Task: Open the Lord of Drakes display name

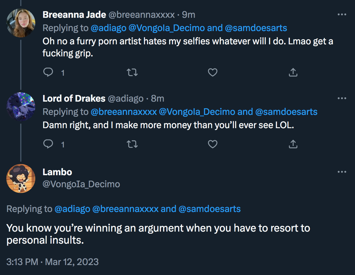Action: (x=74, y=99)
